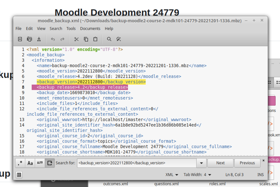280x187 pixels.
Task: Click the original_wwwroot localhost URL text
Action: [x=113, y=120]
